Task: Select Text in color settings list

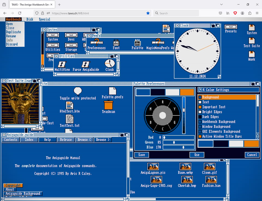Action: [x=227, y=102]
